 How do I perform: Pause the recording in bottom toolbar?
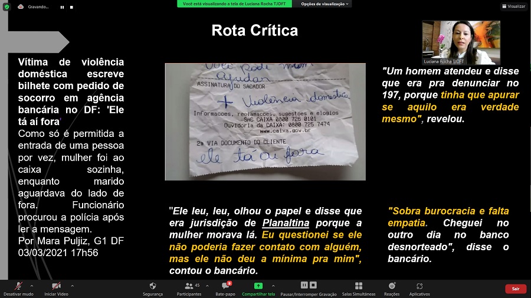(x=304, y=285)
